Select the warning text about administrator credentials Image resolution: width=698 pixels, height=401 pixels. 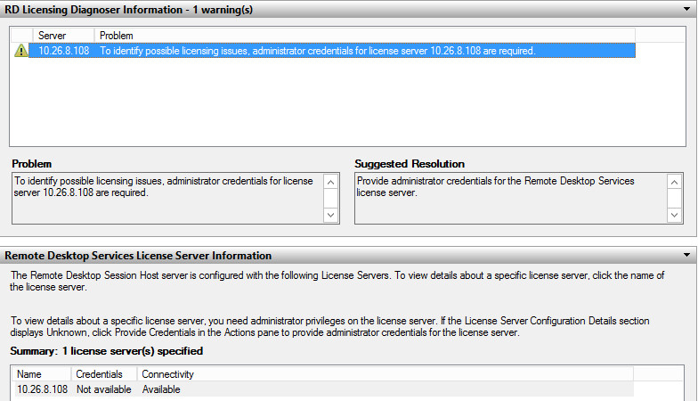[x=317, y=51]
